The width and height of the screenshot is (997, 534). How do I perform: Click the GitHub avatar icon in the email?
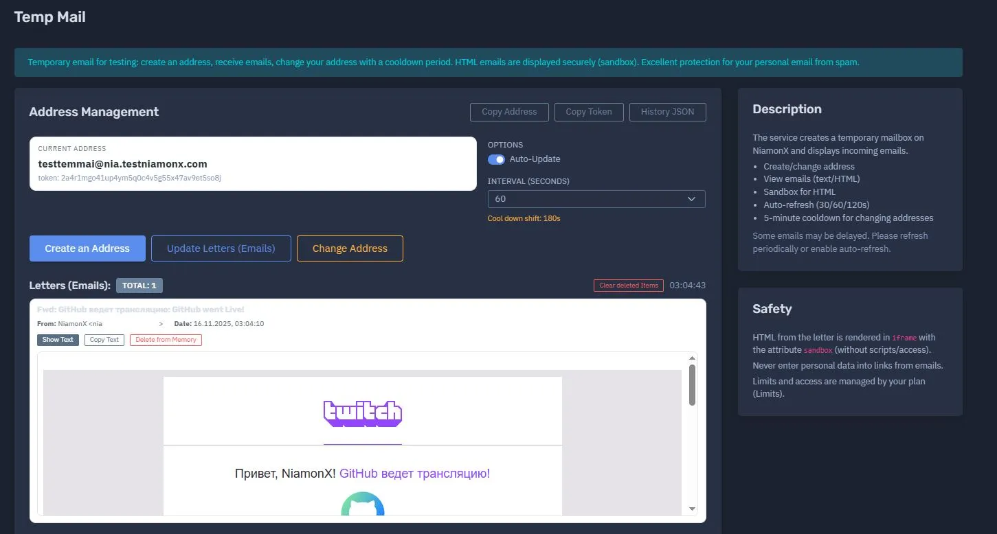tap(363, 506)
